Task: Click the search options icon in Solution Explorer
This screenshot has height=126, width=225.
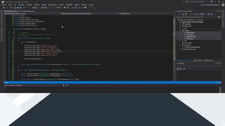Action: click(x=219, y=17)
